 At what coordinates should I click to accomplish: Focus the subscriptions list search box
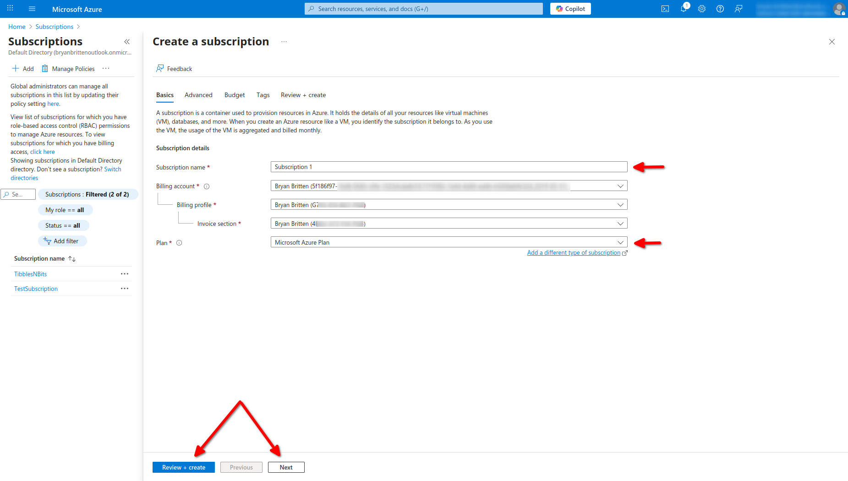click(18, 194)
